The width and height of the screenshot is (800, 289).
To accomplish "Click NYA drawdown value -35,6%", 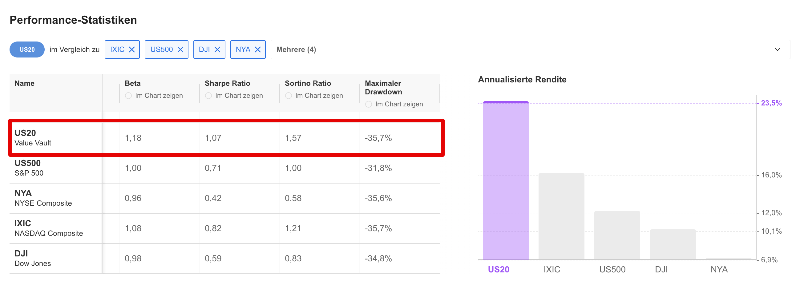I will point(378,198).
